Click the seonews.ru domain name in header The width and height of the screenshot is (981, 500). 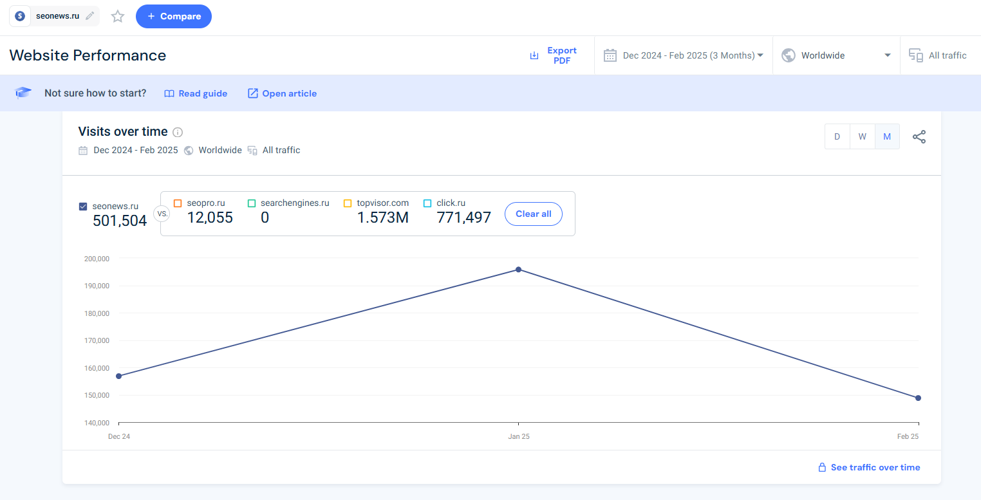coord(58,16)
